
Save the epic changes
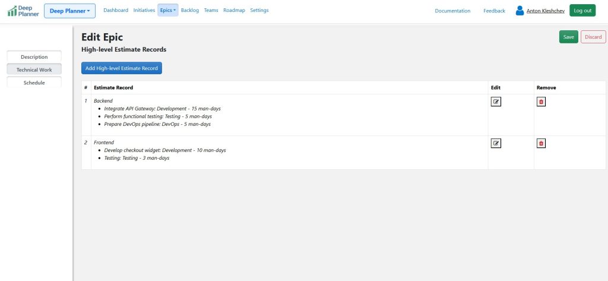pos(568,37)
